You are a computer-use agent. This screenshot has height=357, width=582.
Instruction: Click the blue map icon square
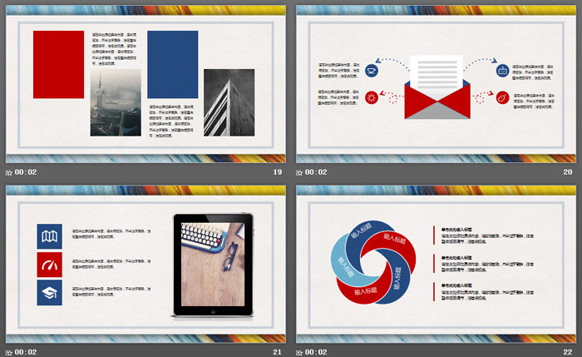(49, 236)
